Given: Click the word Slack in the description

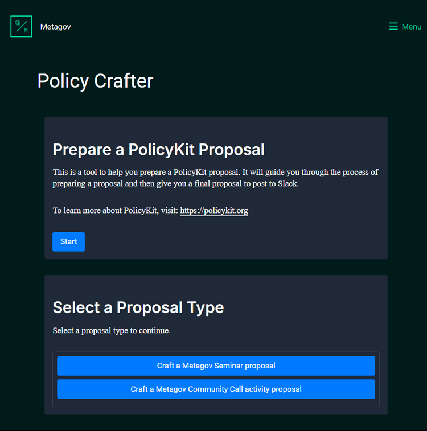Looking at the screenshot, I should coord(289,184).
